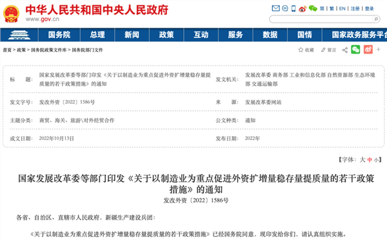Click the star 收藏 favorite icon
387x241 pixels.
pos(301,50)
